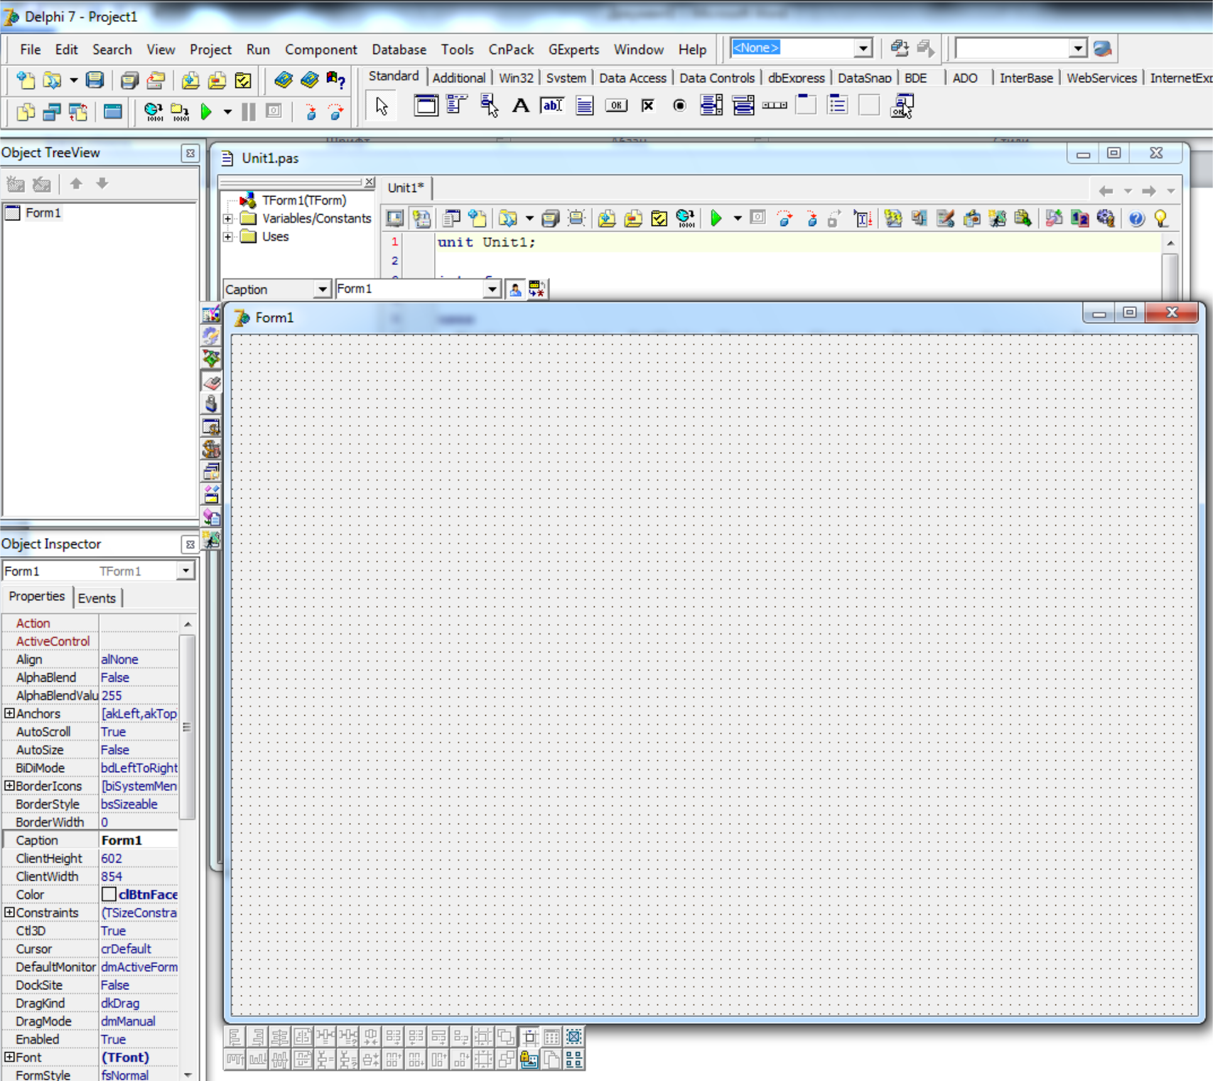Click the Pause button in main toolbar

pos(249,112)
